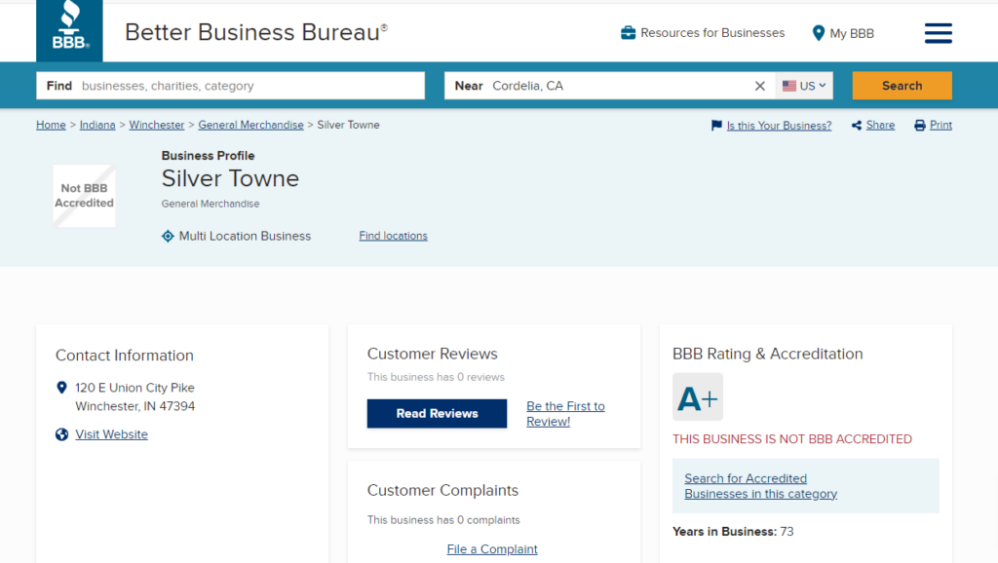Focus the Find businesses input field
The width and height of the screenshot is (998, 563).
(230, 86)
